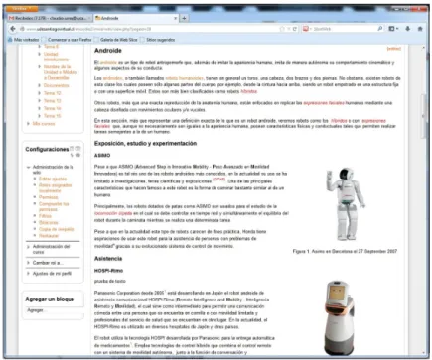Expand the Tema 14 tree item
The height and width of the screenshot is (360, 432).
tap(40, 108)
